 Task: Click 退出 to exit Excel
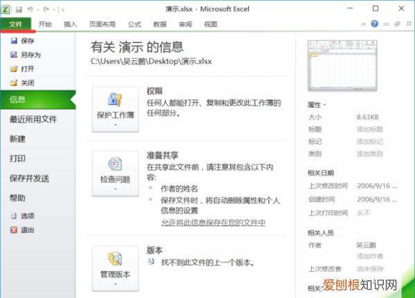coord(23,230)
